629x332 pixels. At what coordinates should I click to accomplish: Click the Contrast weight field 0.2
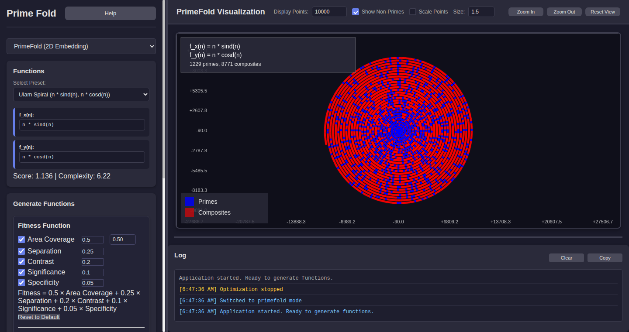pos(93,262)
